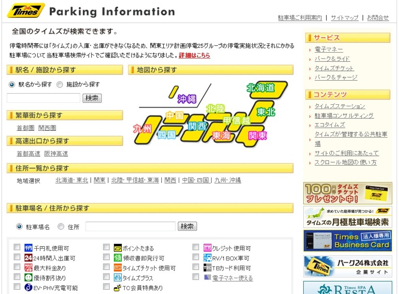Screen dimensions: 399x294
Task: Check the RV/1BOX車可 checkbox
Action: coord(196,257)
